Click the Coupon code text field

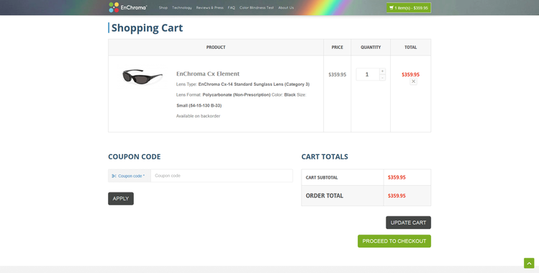tap(222, 176)
